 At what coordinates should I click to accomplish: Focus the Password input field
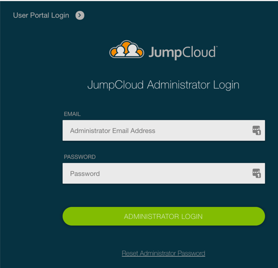(x=164, y=173)
